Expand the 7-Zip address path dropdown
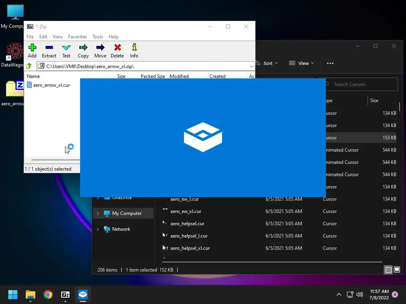The height and width of the screenshot is (304, 406). point(251,66)
